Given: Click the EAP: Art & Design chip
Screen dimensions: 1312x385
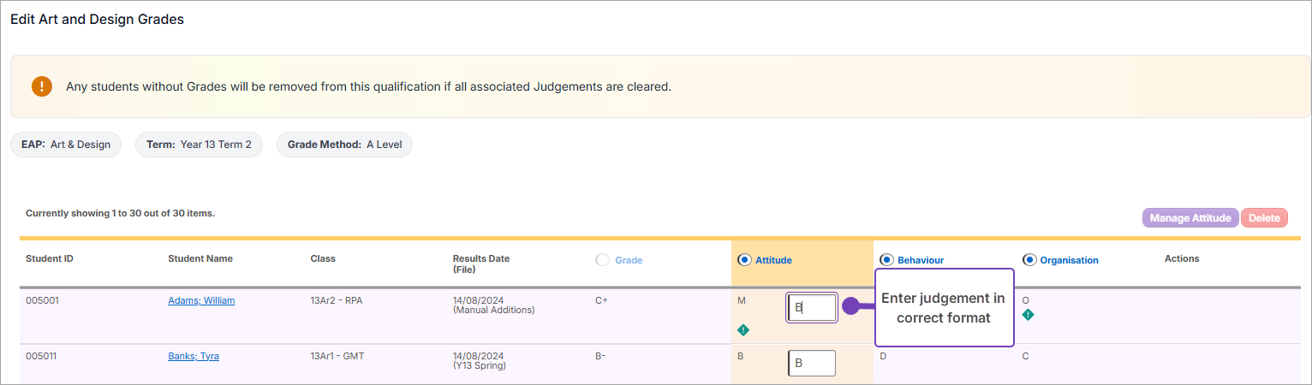Looking at the screenshot, I should (66, 145).
